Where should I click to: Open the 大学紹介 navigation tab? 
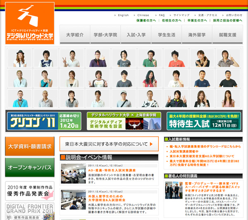[x=75, y=35]
